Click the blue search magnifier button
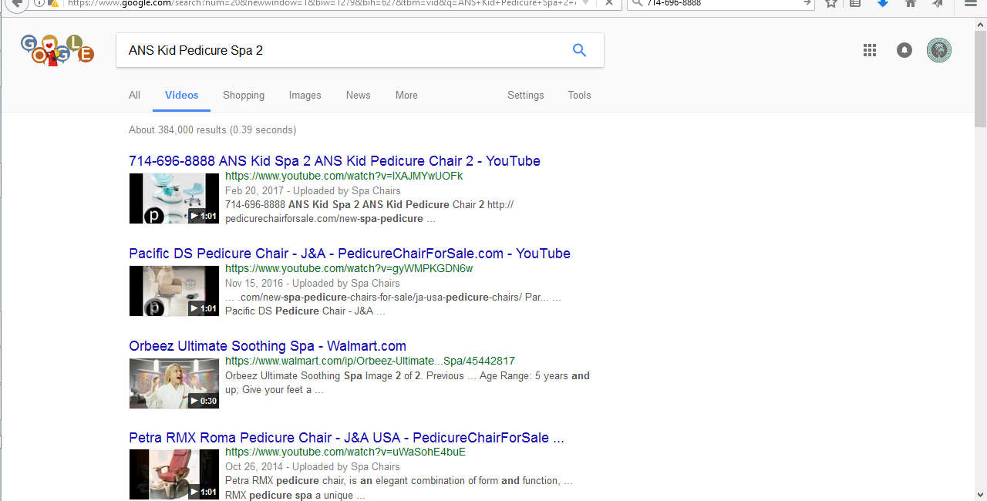 579,51
